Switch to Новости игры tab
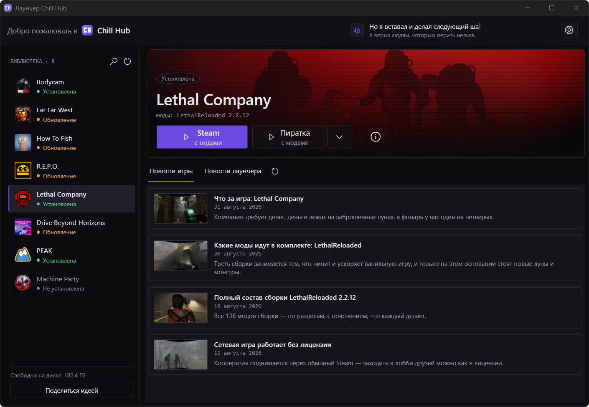Viewport: 589px width, 407px height. 171,171
